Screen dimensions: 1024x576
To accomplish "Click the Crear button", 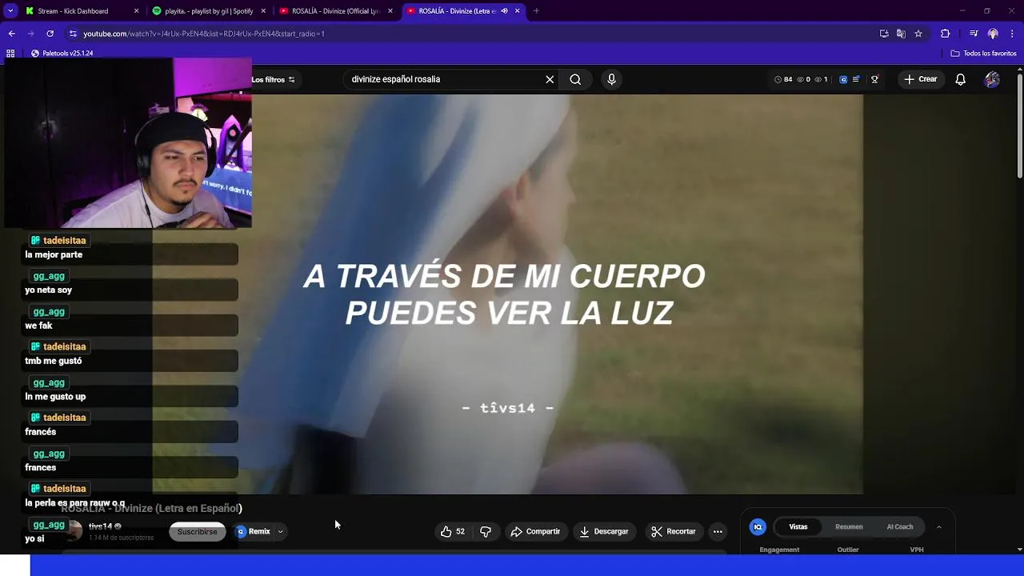I will [x=920, y=79].
